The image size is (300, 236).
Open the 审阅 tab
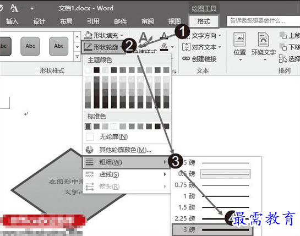tap(148, 21)
